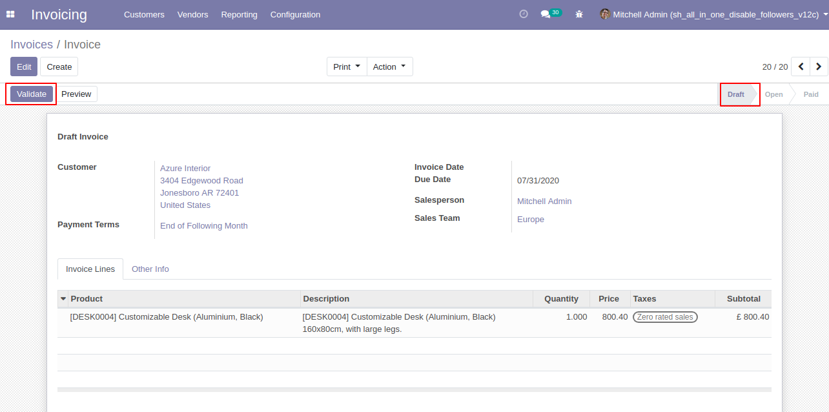The height and width of the screenshot is (412, 829).
Task: Sort by the Price column header
Action: click(609, 299)
